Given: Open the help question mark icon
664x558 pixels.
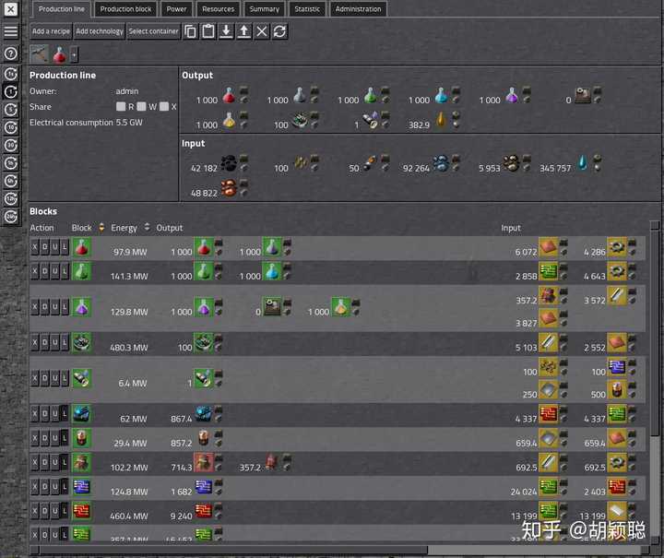Looking at the screenshot, I should pos(10,53).
